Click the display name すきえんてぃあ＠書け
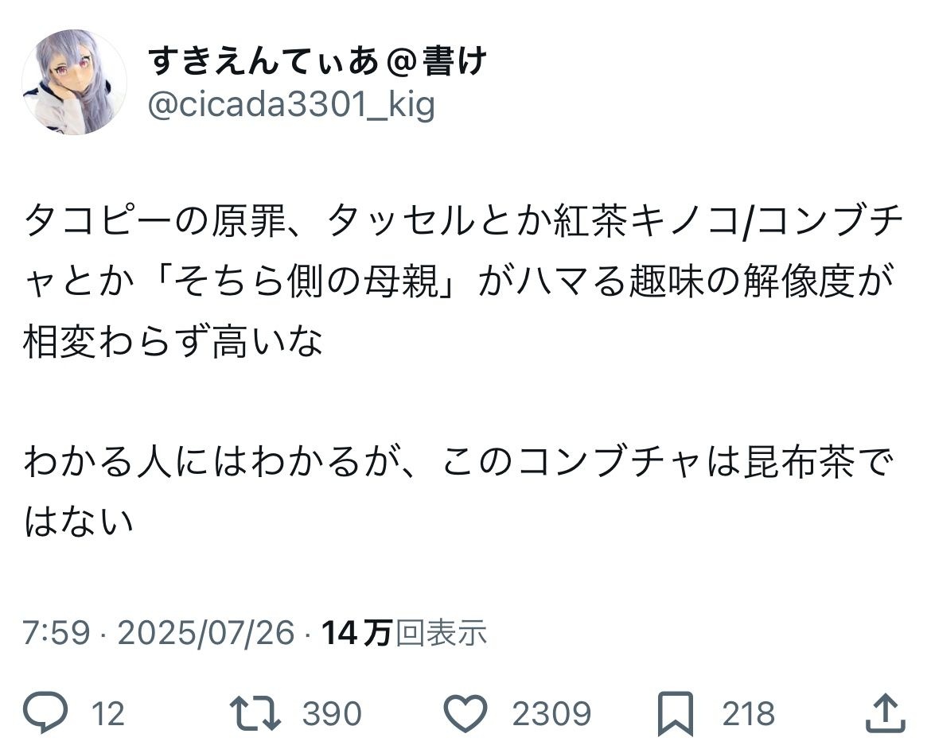 click(x=317, y=61)
